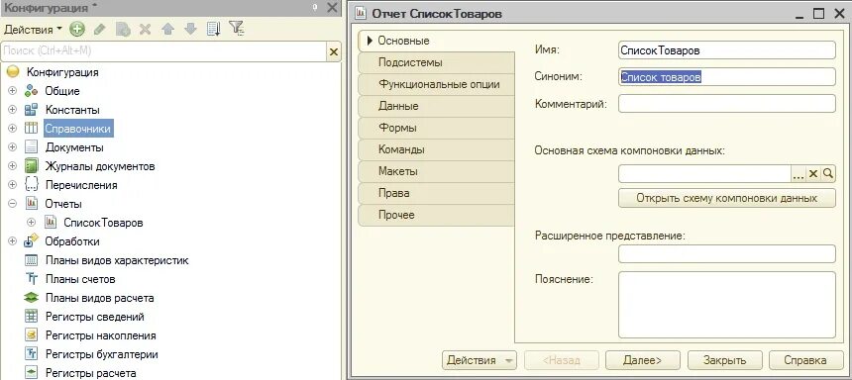Click the configuration search box
The width and height of the screenshot is (852, 380).
[163, 51]
